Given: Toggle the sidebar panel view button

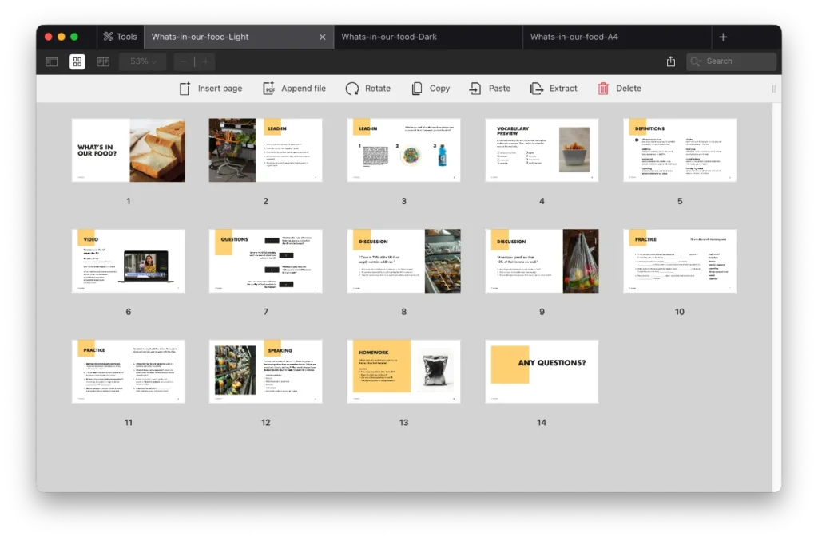Looking at the screenshot, I should pos(52,61).
